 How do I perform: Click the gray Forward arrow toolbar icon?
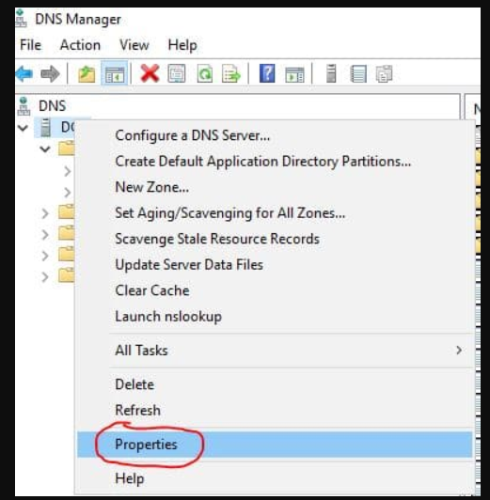[51, 74]
